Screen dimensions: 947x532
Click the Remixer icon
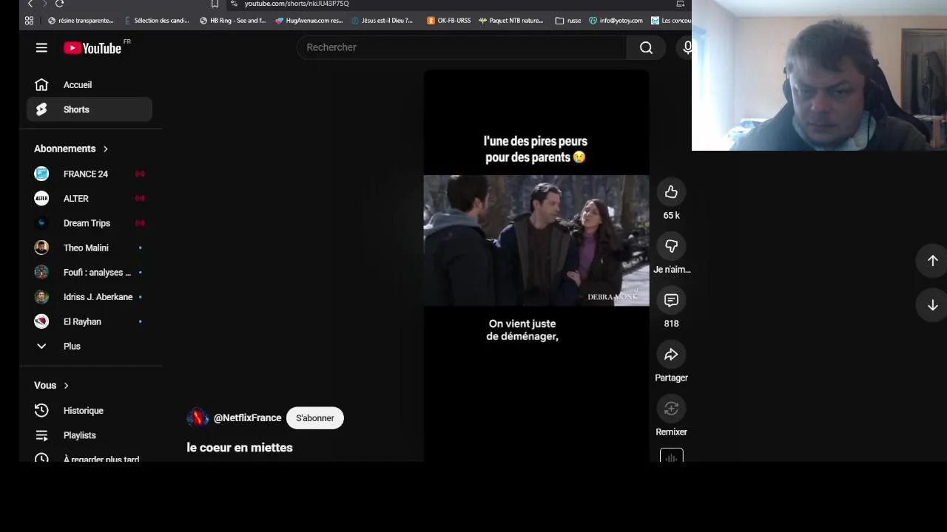[x=671, y=409]
